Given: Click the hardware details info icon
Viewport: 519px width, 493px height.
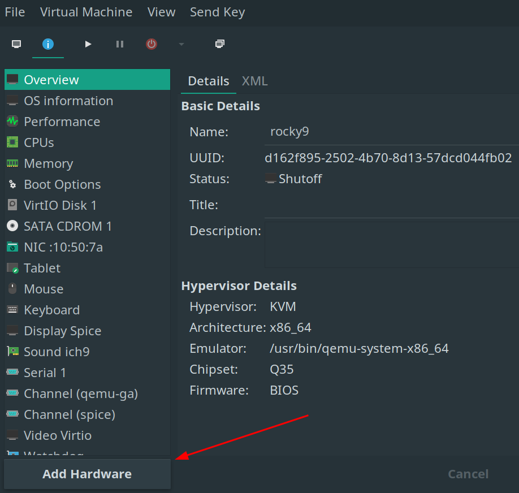Looking at the screenshot, I should click(x=48, y=44).
